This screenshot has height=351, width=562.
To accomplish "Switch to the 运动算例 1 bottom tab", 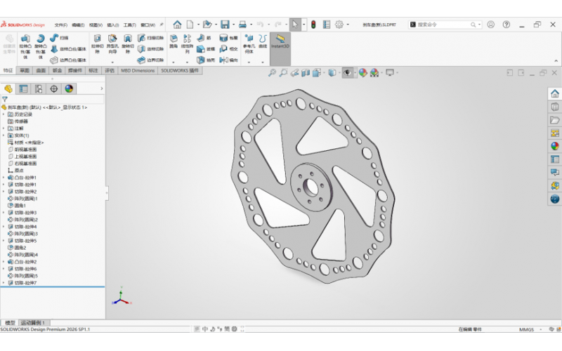I will 32,323.
